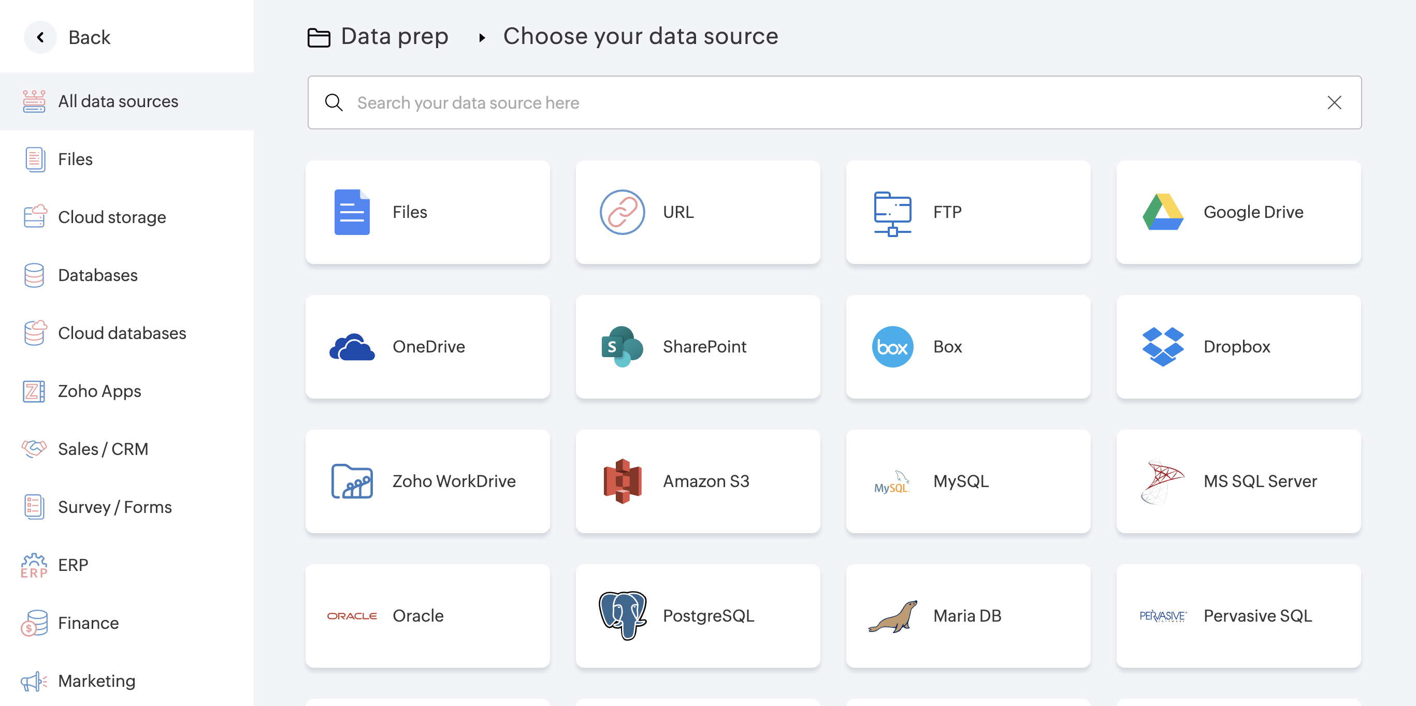This screenshot has height=706, width=1416.
Task: Pick the URL card label
Action: click(x=678, y=212)
